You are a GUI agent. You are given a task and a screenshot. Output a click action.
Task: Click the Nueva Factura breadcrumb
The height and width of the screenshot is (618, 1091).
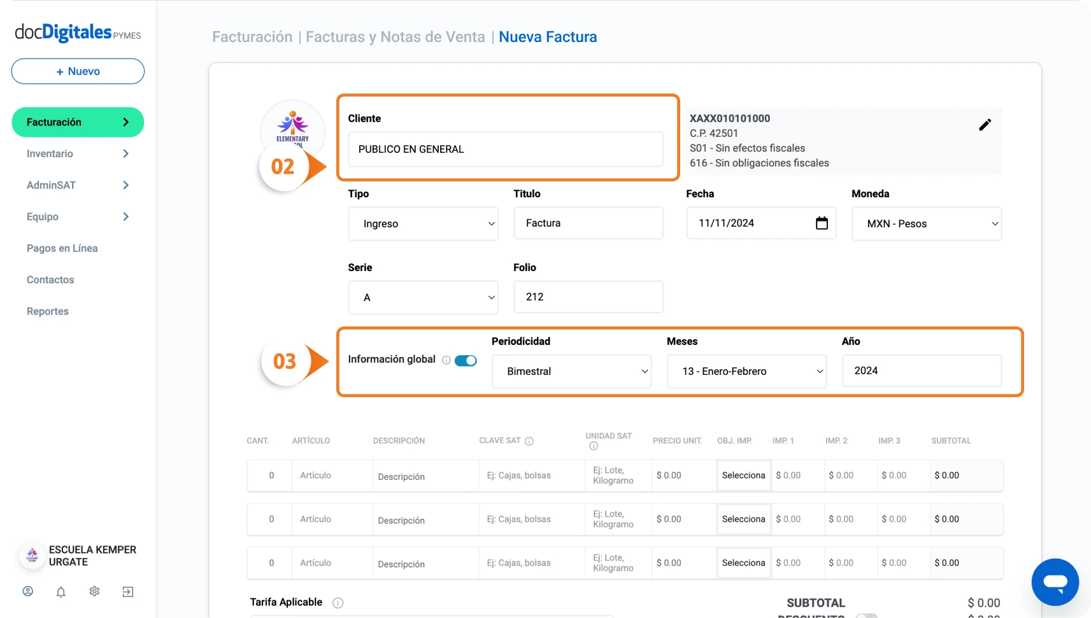point(548,37)
